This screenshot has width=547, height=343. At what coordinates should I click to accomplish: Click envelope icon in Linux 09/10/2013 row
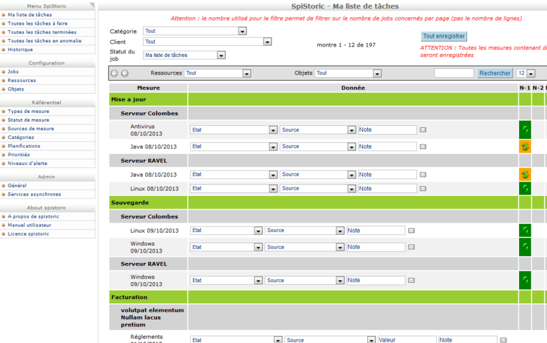412,231
